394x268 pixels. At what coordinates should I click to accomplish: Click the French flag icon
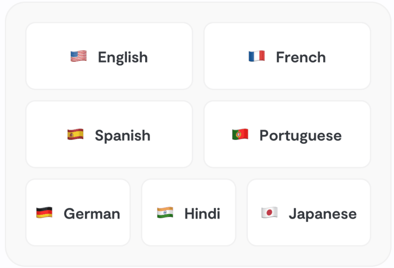click(256, 56)
